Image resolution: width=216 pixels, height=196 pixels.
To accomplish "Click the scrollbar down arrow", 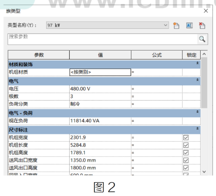I will click(x=204, y=172).
